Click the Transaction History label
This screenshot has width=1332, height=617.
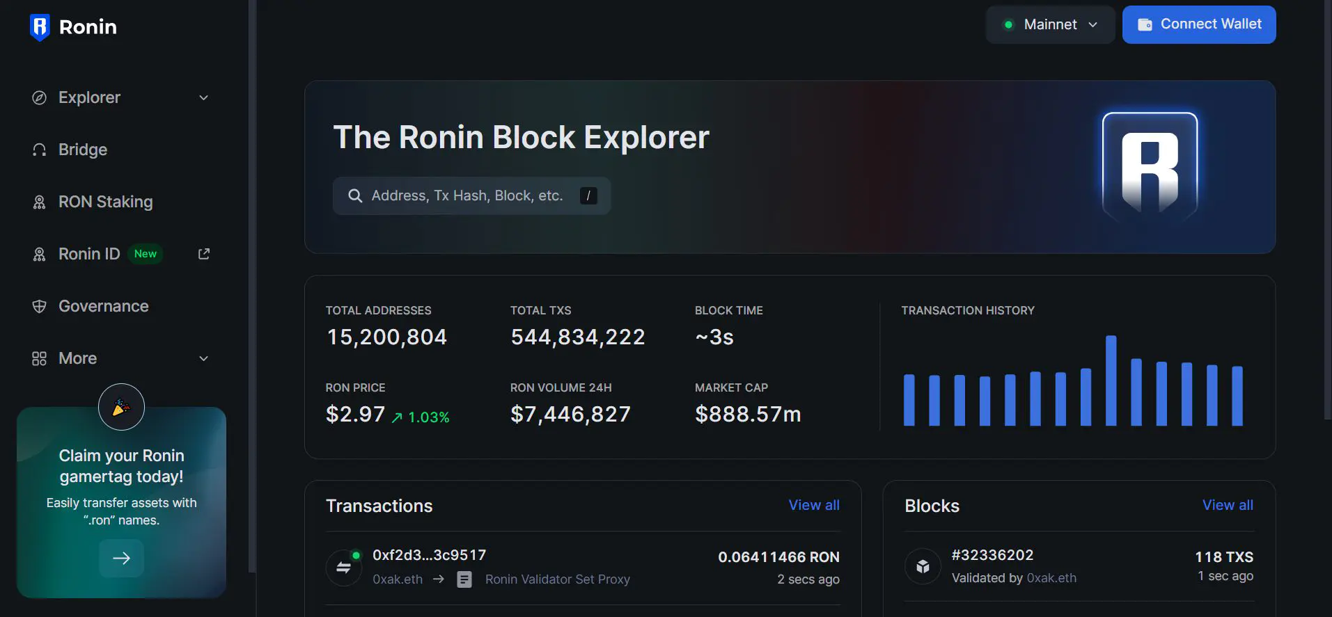pyautogui.click(x=968, y=310)
